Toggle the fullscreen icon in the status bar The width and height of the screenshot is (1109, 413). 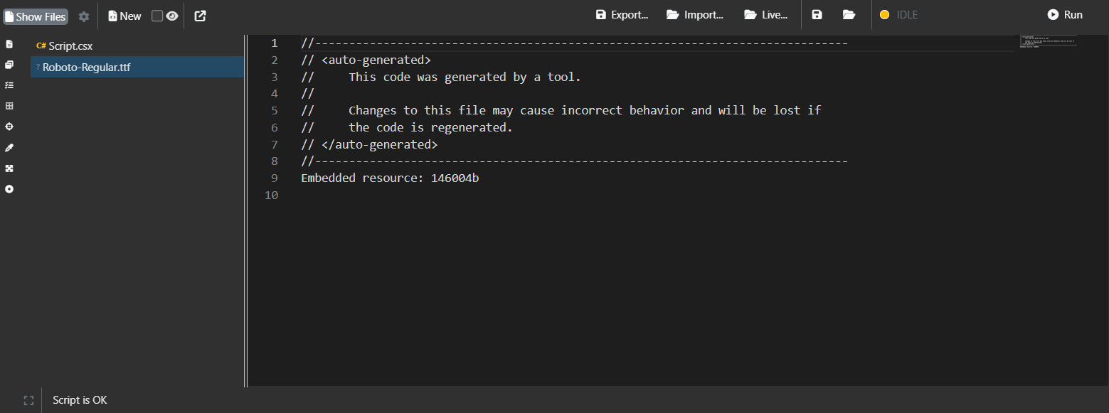pyautogui.click(x=28, y=400)
